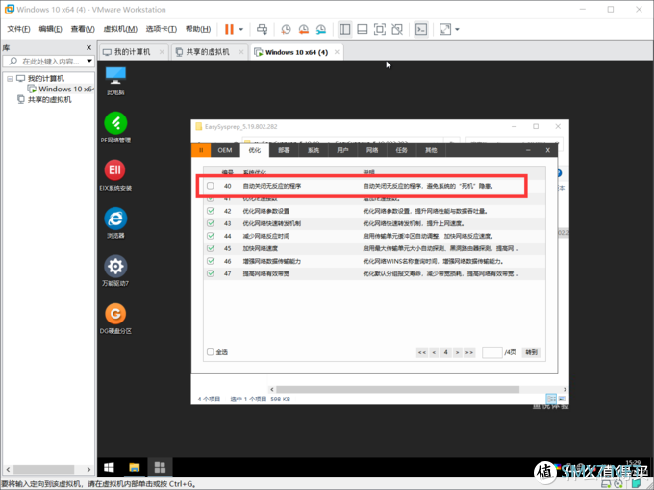Switch to Unity mode icon

(397, 29)
